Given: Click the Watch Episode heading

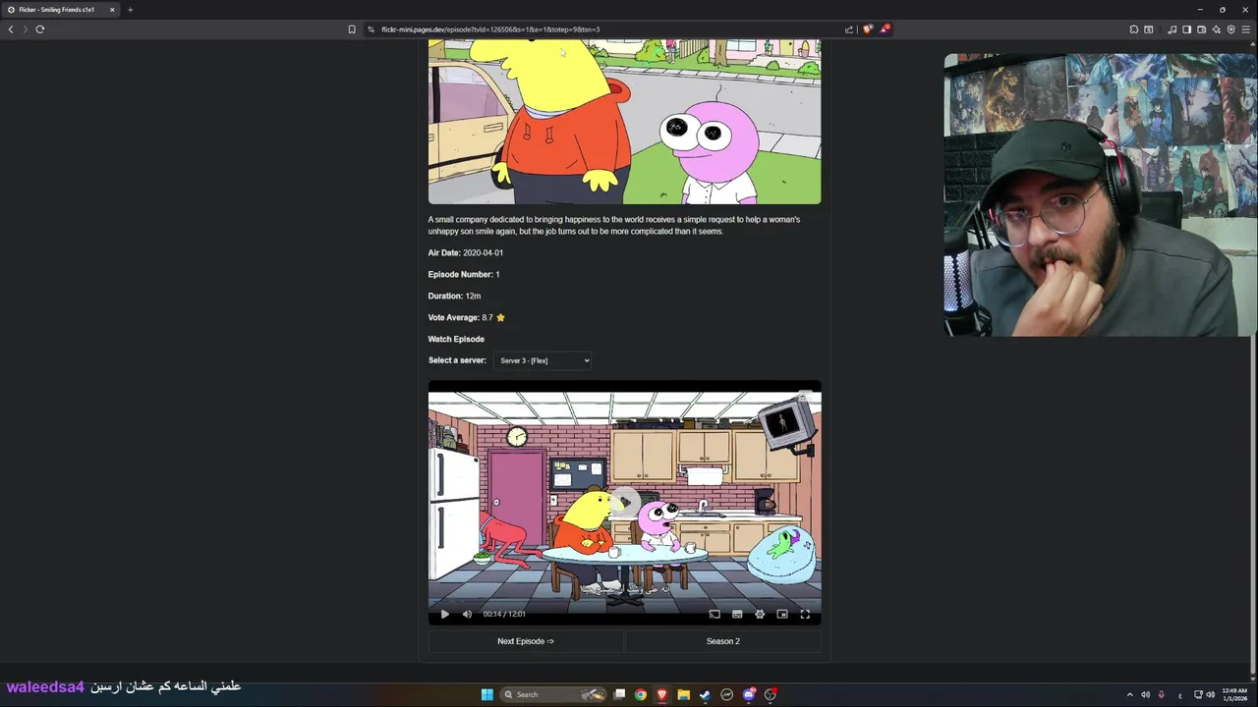Looking at the screenshot, I should pyautogui.click(x=456, y=339).
